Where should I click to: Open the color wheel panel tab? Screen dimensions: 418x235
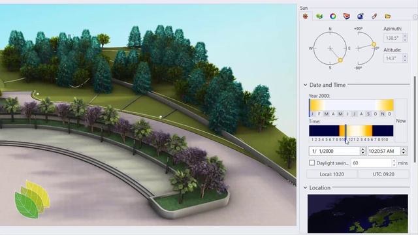(x=332, y=16)
